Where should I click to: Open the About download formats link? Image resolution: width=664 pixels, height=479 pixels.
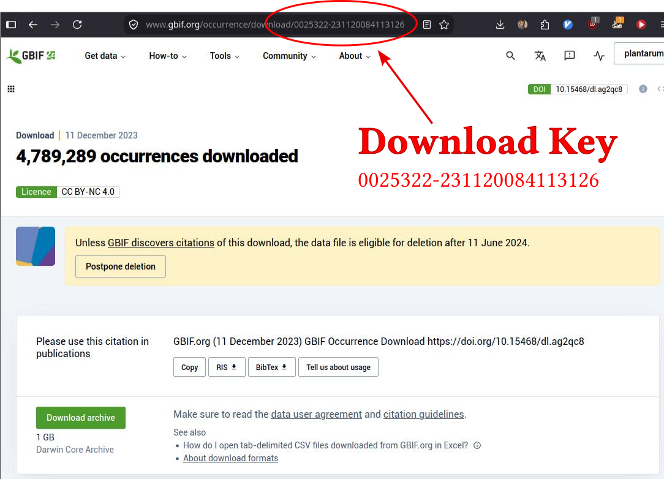[x=230, y=458]
